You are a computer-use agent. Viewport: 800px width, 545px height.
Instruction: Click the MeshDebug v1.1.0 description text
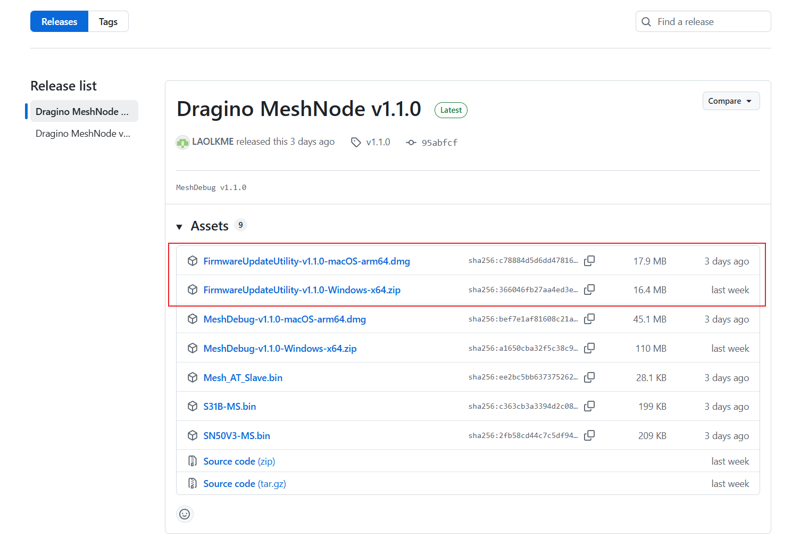tap(211, 187)
